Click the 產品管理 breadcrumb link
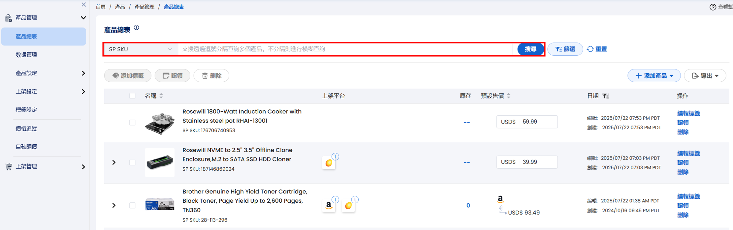 [x=144, y=7]
